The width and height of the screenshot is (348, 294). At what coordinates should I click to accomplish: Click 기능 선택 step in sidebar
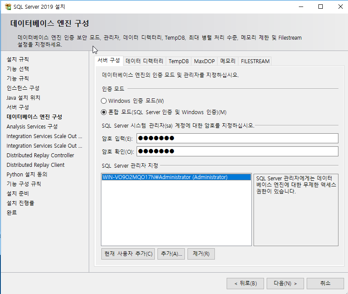[x=18, y=69]
